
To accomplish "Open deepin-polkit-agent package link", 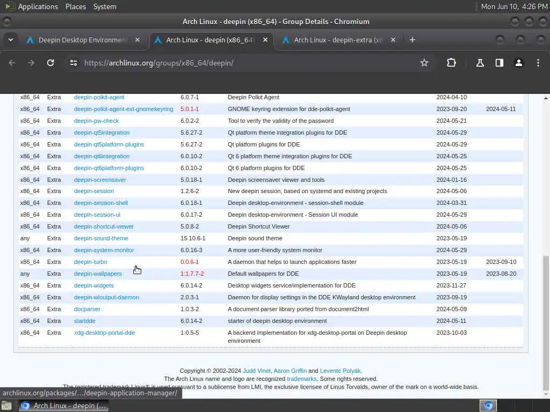I will (x=99, y=98).
